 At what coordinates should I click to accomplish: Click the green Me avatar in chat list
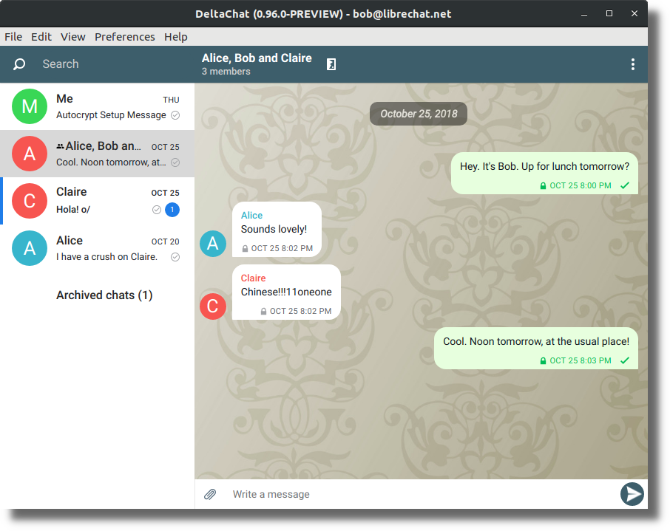pyautogui.click(x=29, y=106)
